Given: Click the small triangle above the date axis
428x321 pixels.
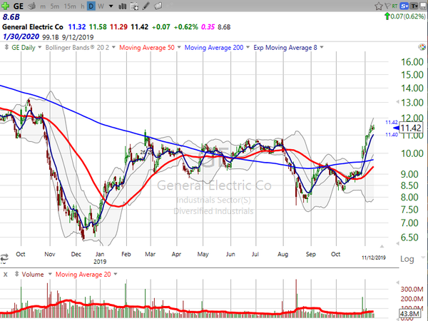Looking at the screenshot, I should (382, 246).
